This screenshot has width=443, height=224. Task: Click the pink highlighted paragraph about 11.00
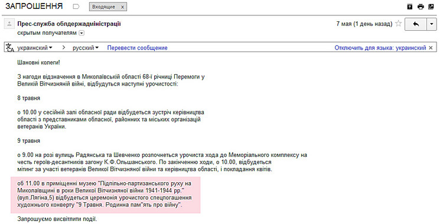105,195
